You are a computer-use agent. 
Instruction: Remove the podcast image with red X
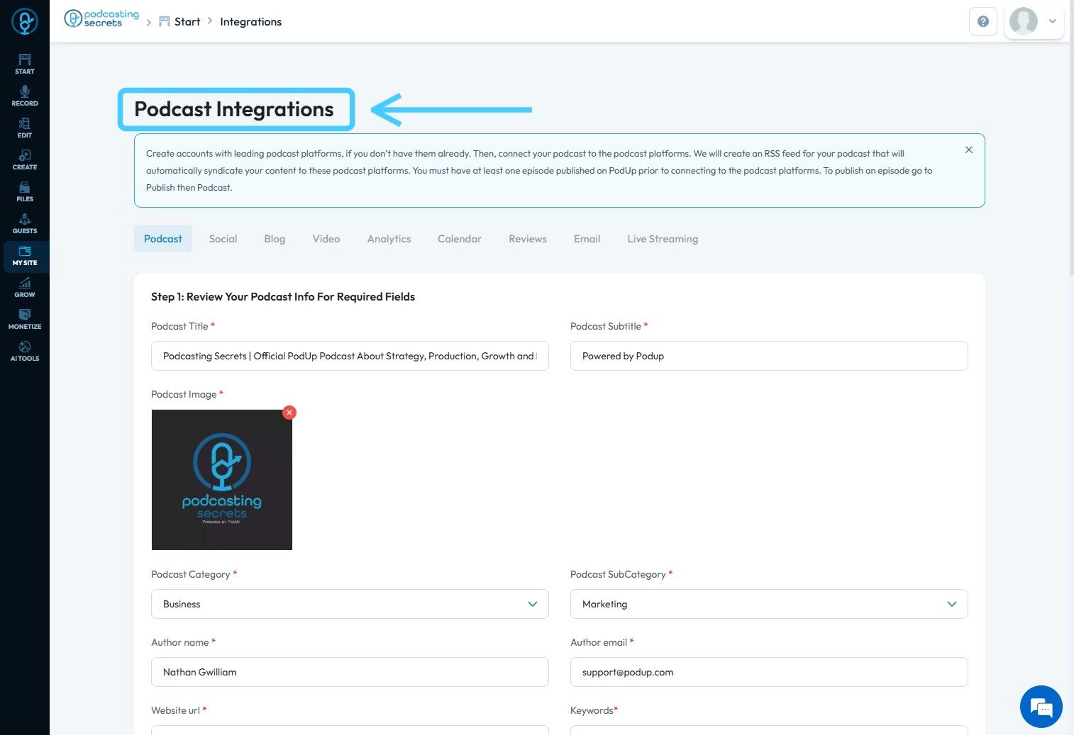pyautogui.click(x=289, y=413)
